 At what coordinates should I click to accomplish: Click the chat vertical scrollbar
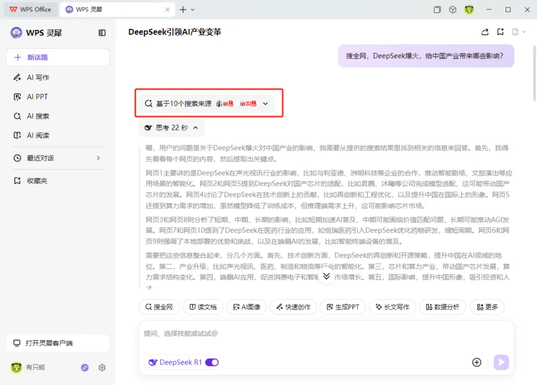point(534,73)
